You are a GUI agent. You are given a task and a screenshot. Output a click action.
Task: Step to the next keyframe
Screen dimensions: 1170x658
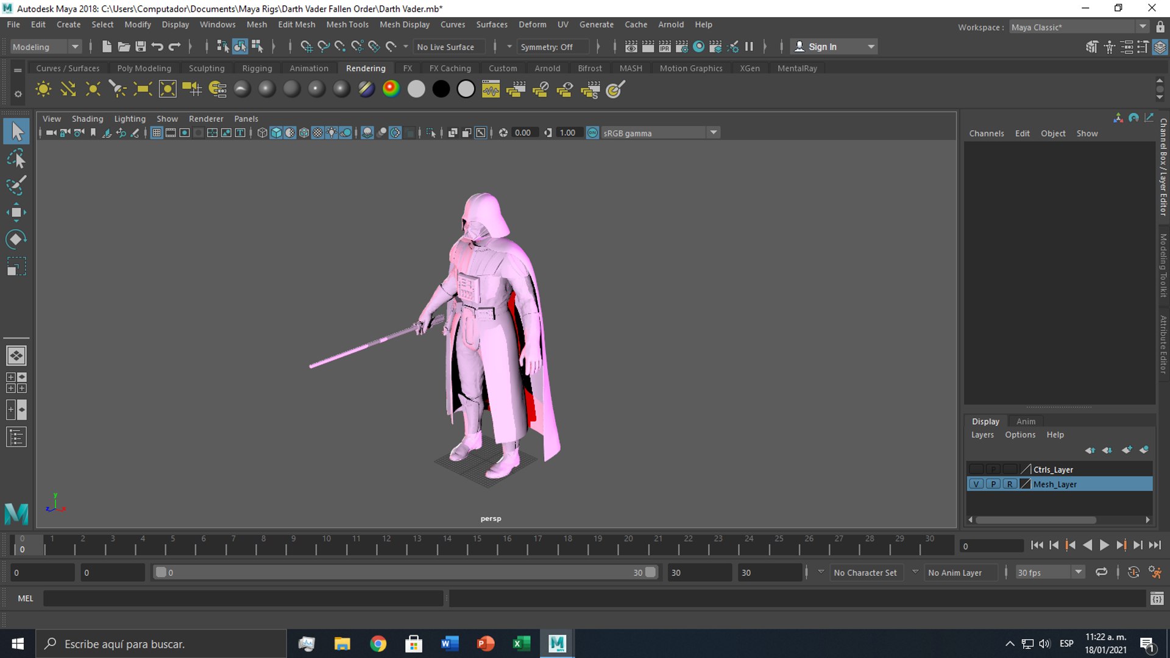[x=1121, y=546]
